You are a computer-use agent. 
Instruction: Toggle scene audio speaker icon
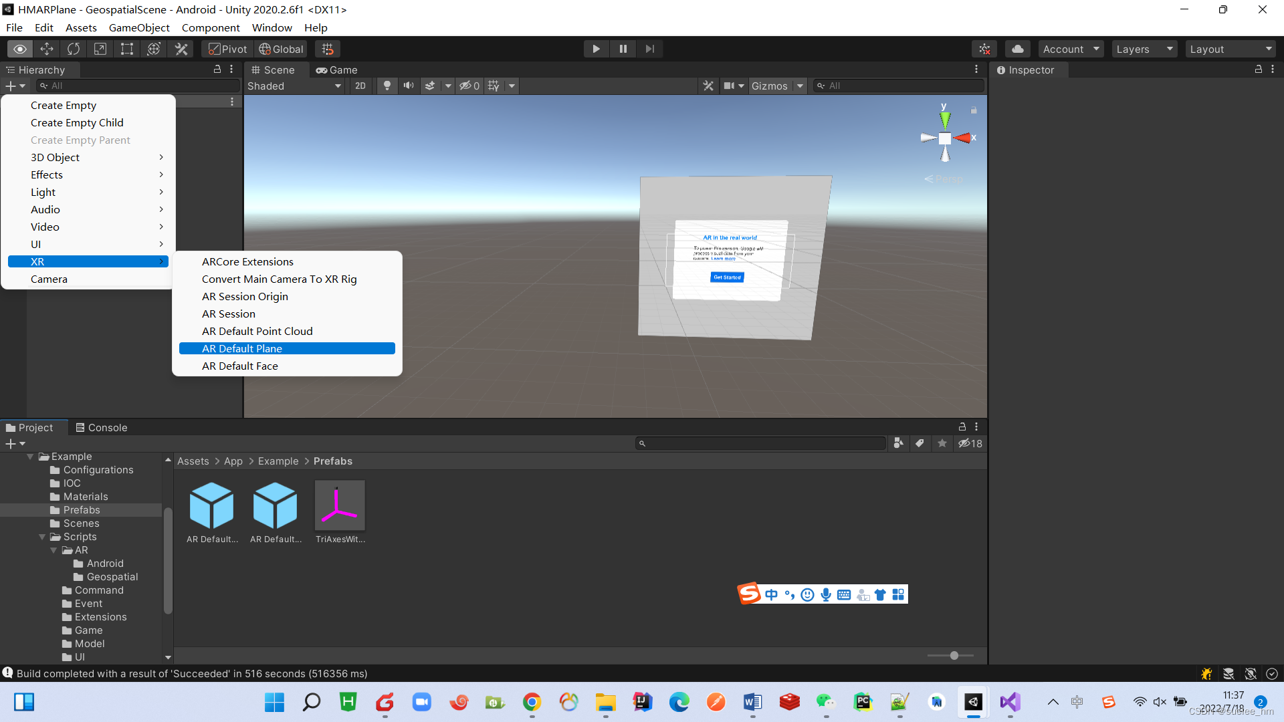click(x=408, y=86)
